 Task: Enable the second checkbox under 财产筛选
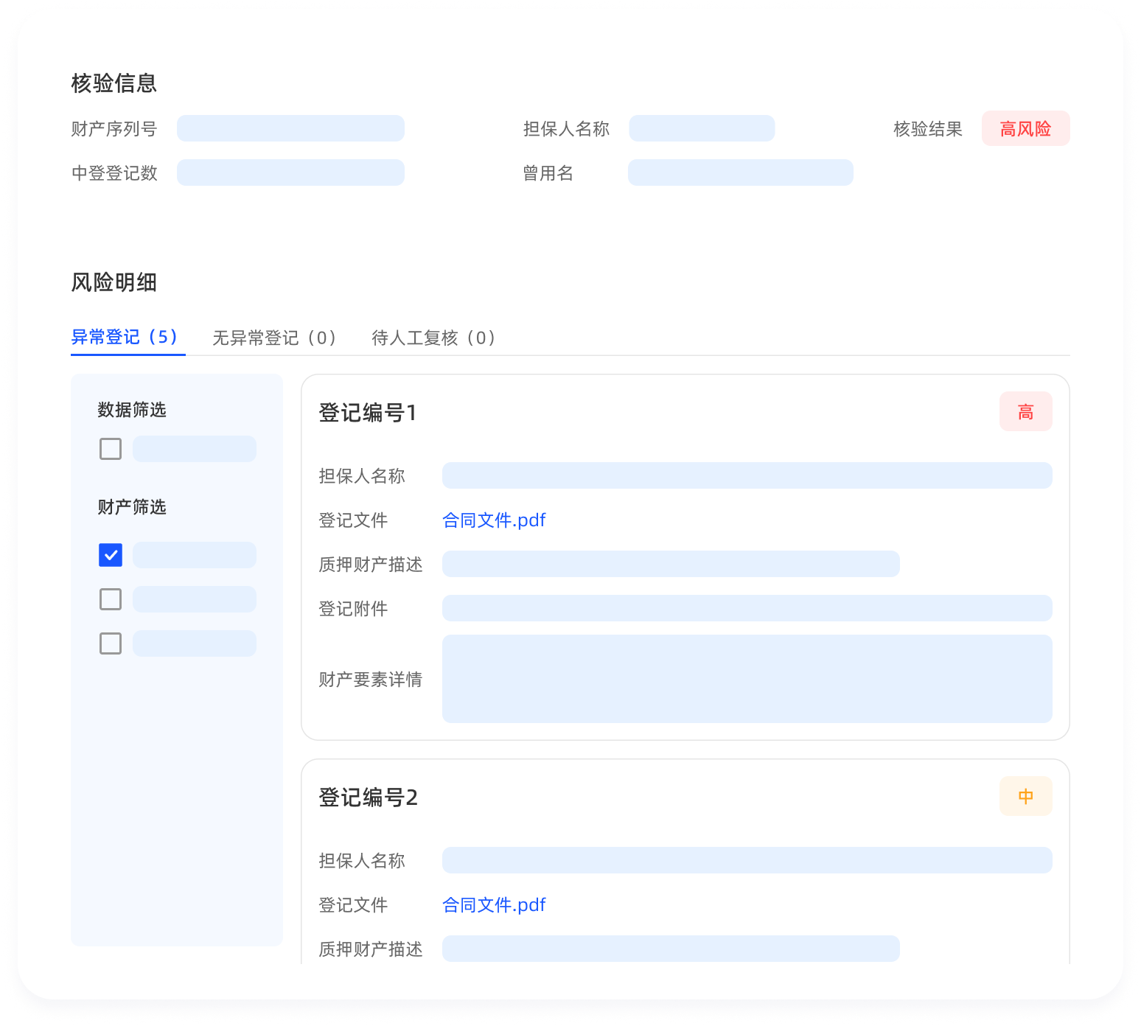pyautogui.click(x=111, y=599)
